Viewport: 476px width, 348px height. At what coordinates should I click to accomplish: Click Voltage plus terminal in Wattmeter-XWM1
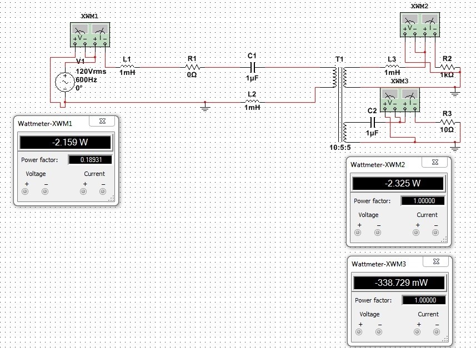click(25, 191)
